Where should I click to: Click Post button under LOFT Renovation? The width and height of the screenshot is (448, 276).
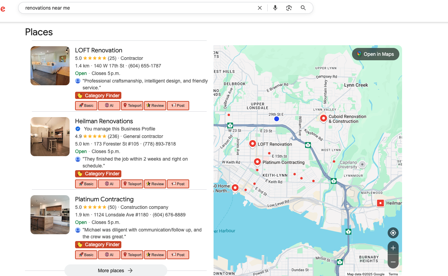click(178, 105)
